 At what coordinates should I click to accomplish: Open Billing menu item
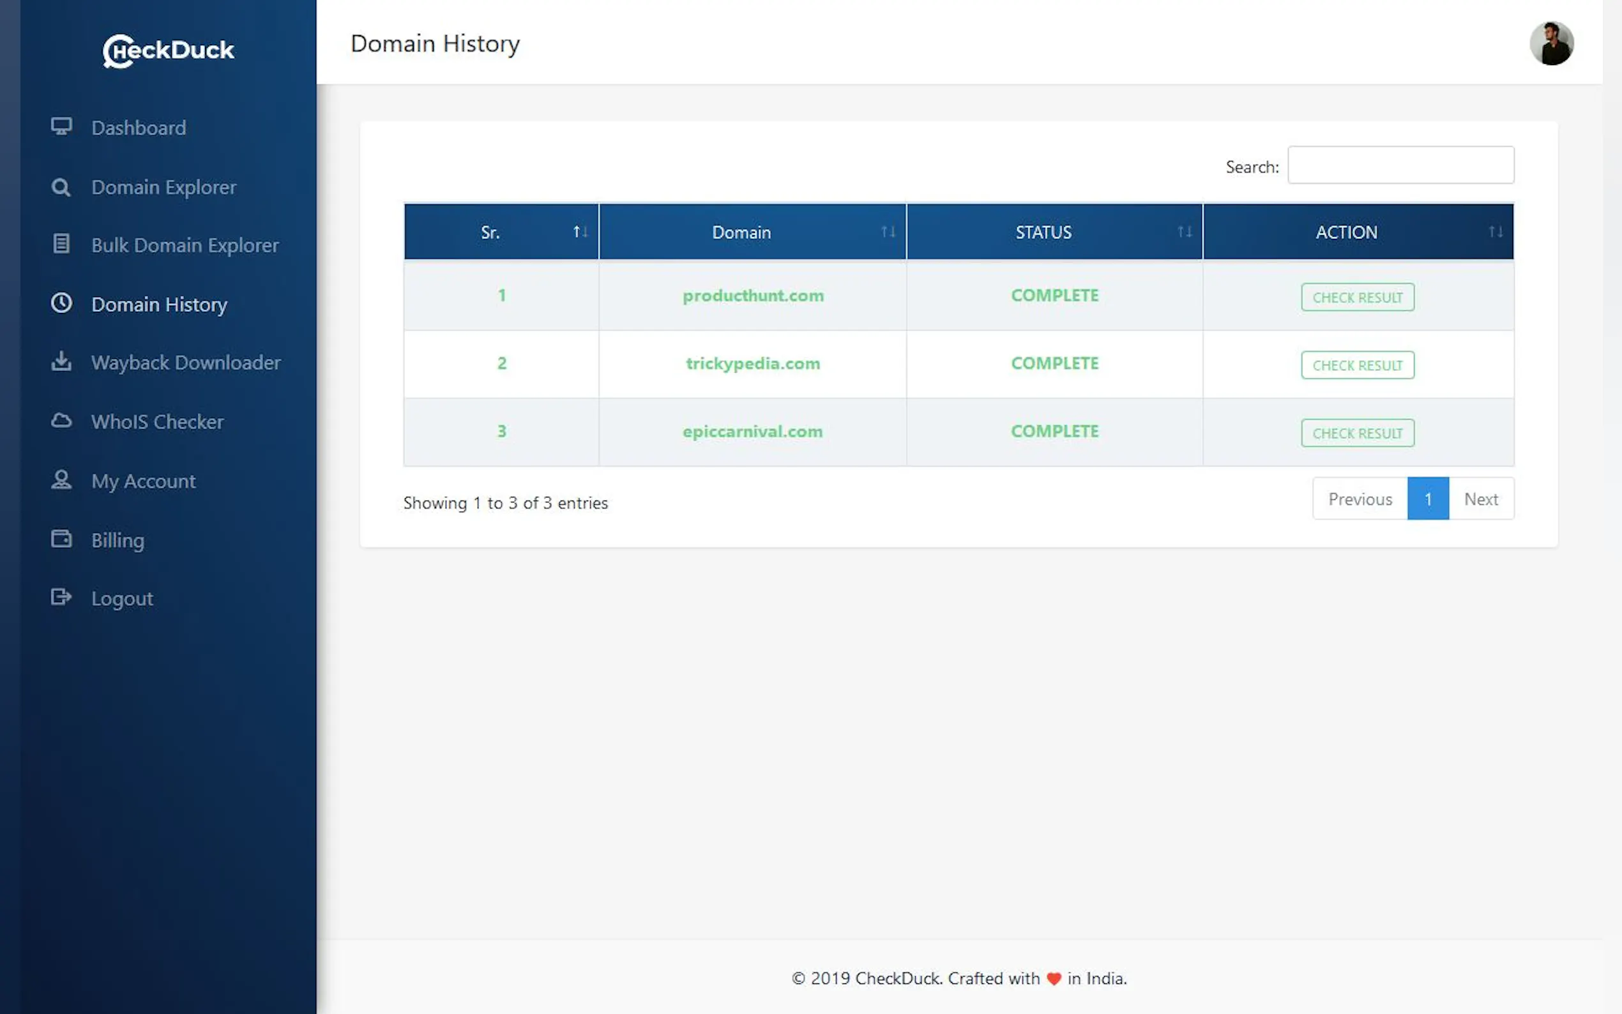click(x=118, y=541)
